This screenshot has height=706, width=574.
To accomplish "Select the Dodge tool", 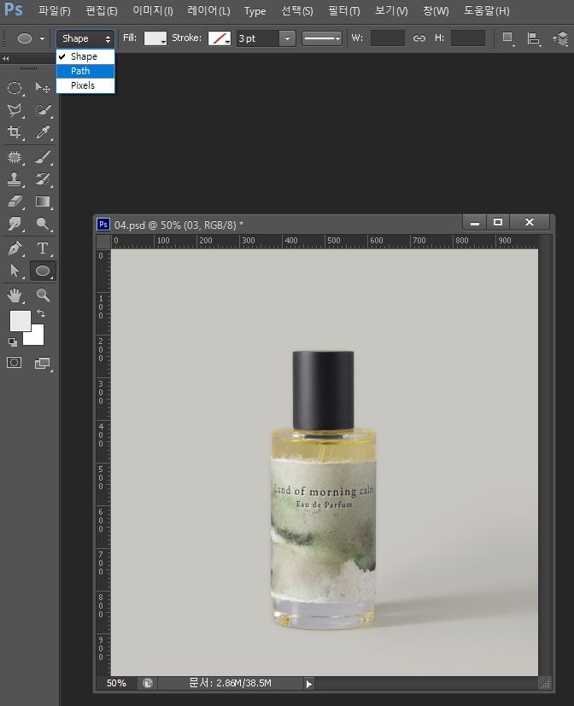I will coord(43,224).
